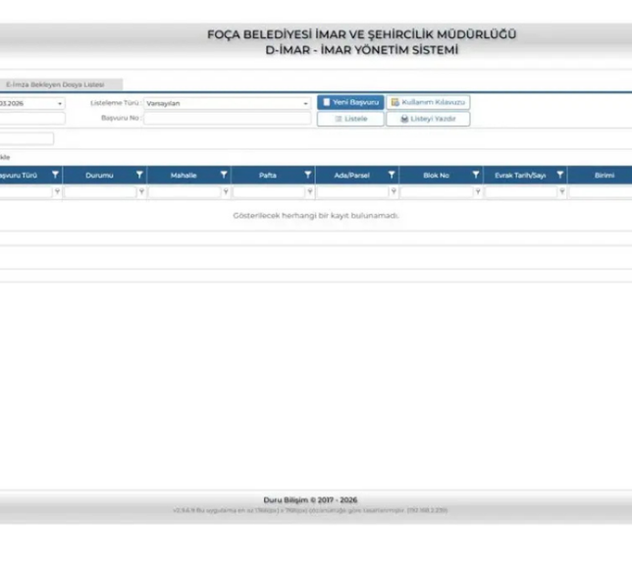This screenshot has width=632, height=569.
Task: Open filter menu for Blok No column
Action: click(476, 175)
